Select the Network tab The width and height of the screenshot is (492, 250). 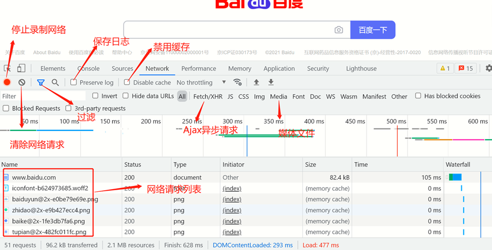coord(157,68)
